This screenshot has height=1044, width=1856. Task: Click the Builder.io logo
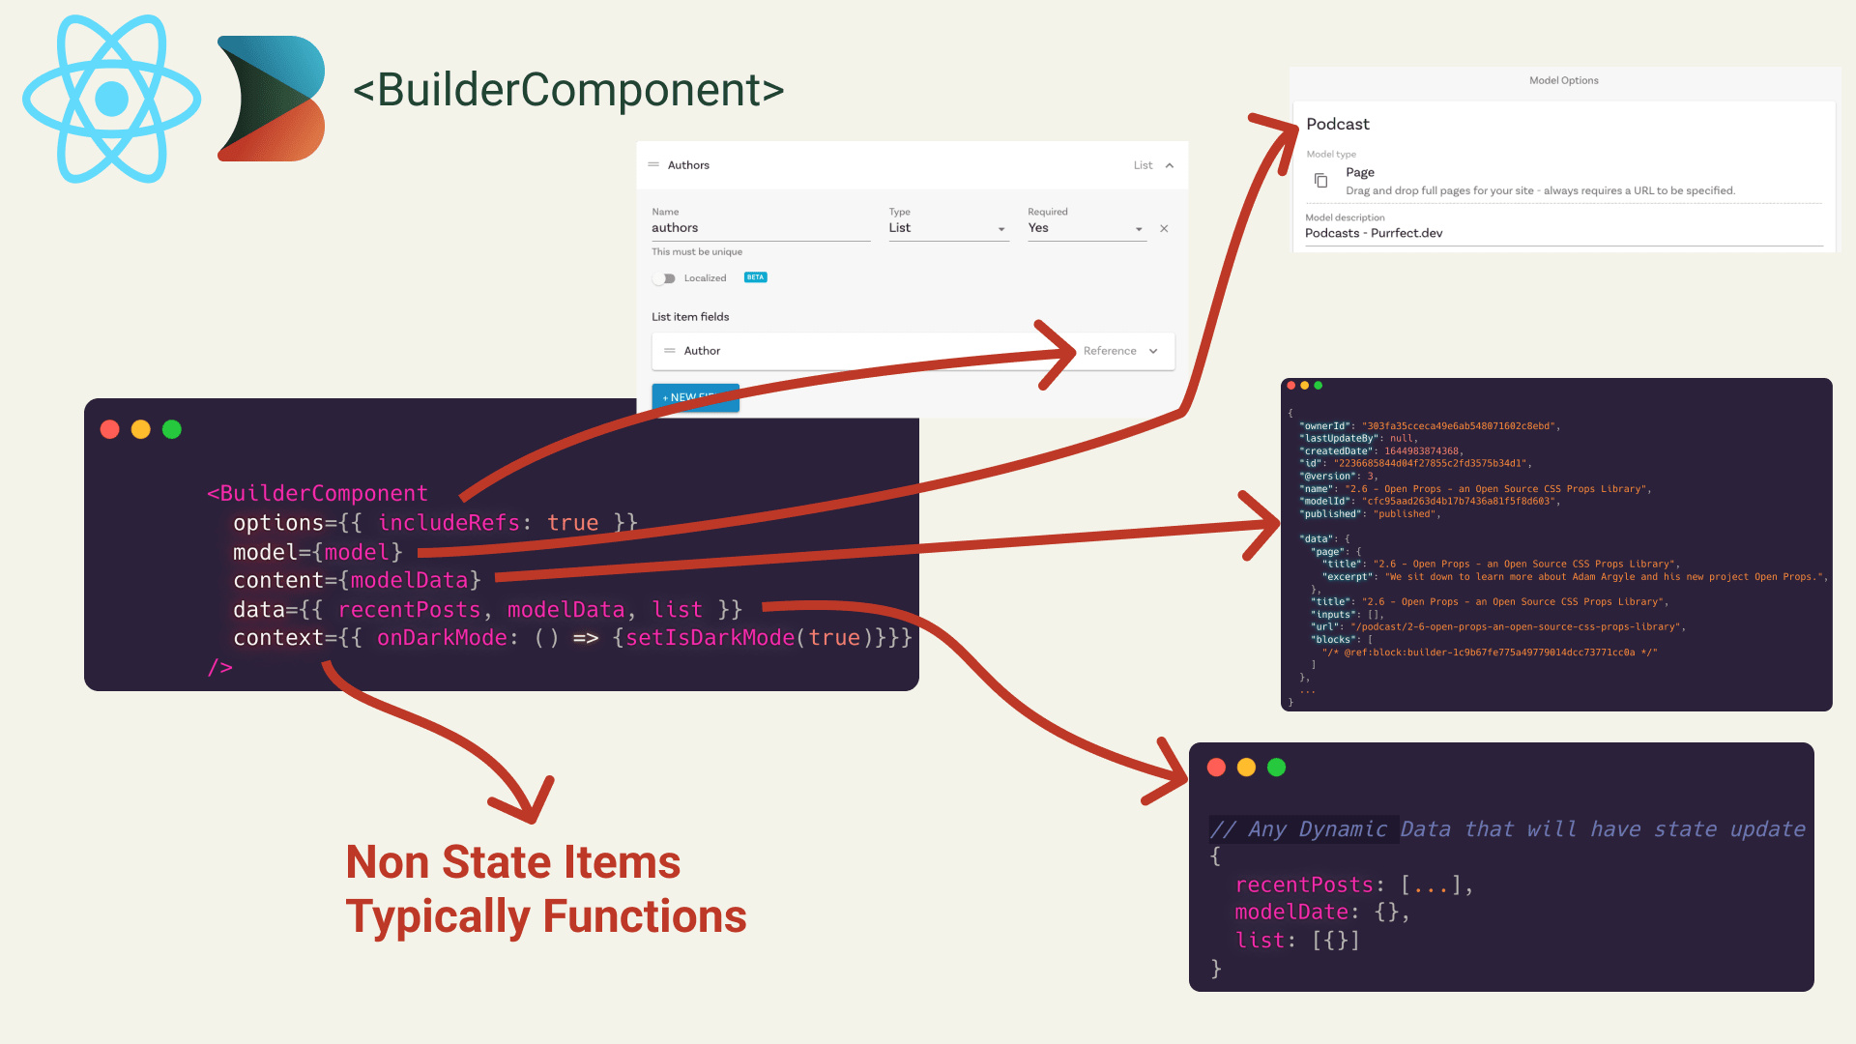(x=271, y=99)
